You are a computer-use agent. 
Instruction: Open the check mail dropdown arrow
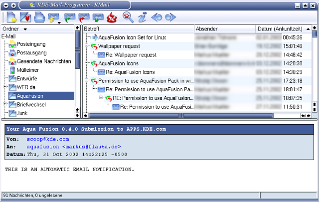point(59,23)
